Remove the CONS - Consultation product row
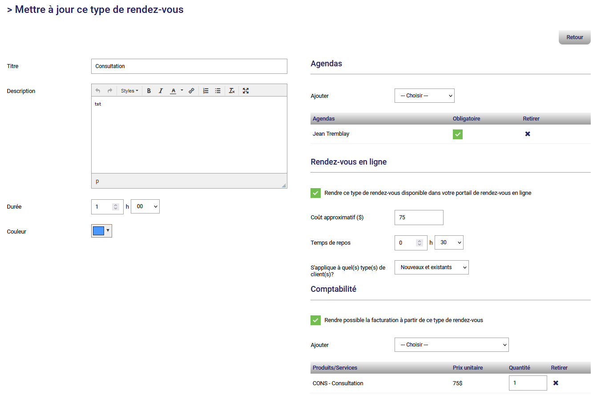The width and height of the screenshot is (597, 399). [556, 383]
